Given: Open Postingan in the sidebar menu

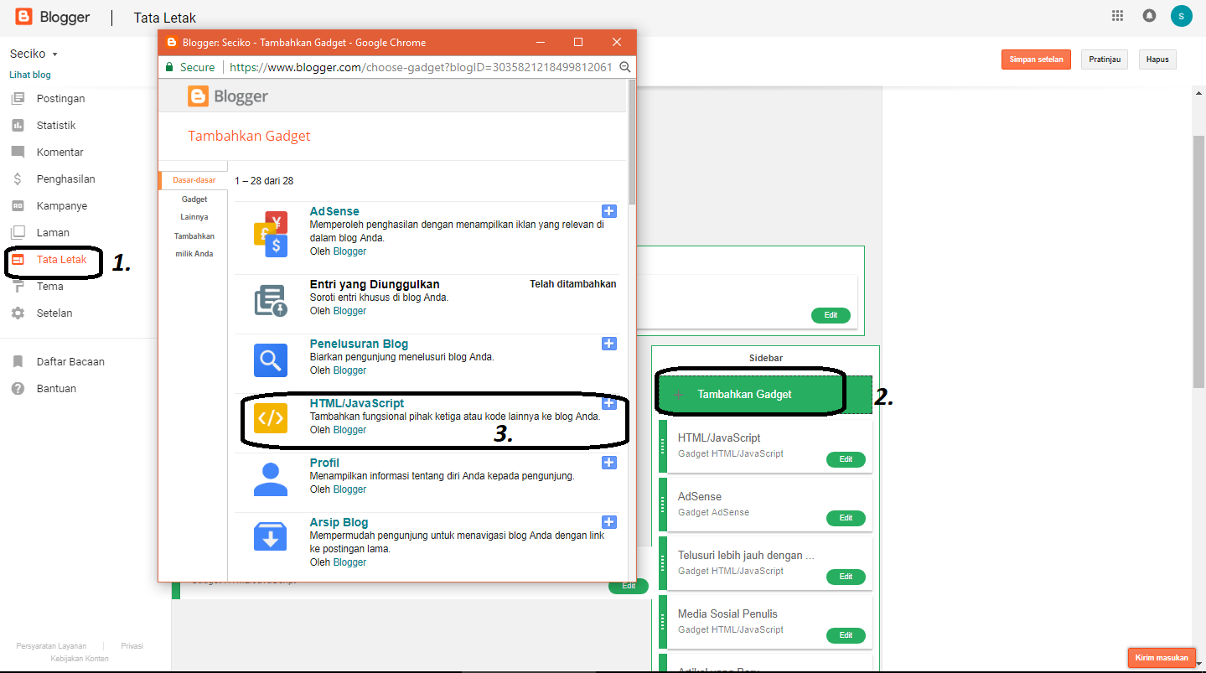Looking at the screenshot, I should 61,98.
